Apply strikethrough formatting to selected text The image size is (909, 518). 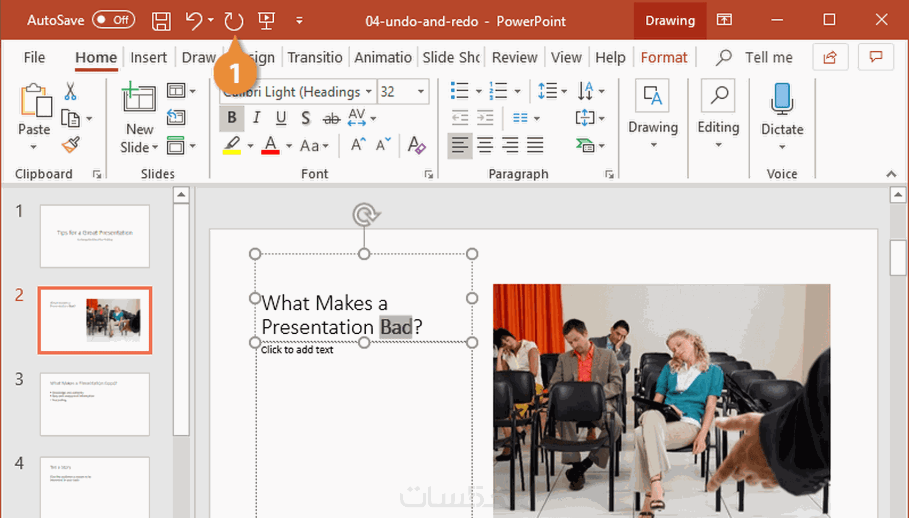pyautogui.click(x=331, y=118)
